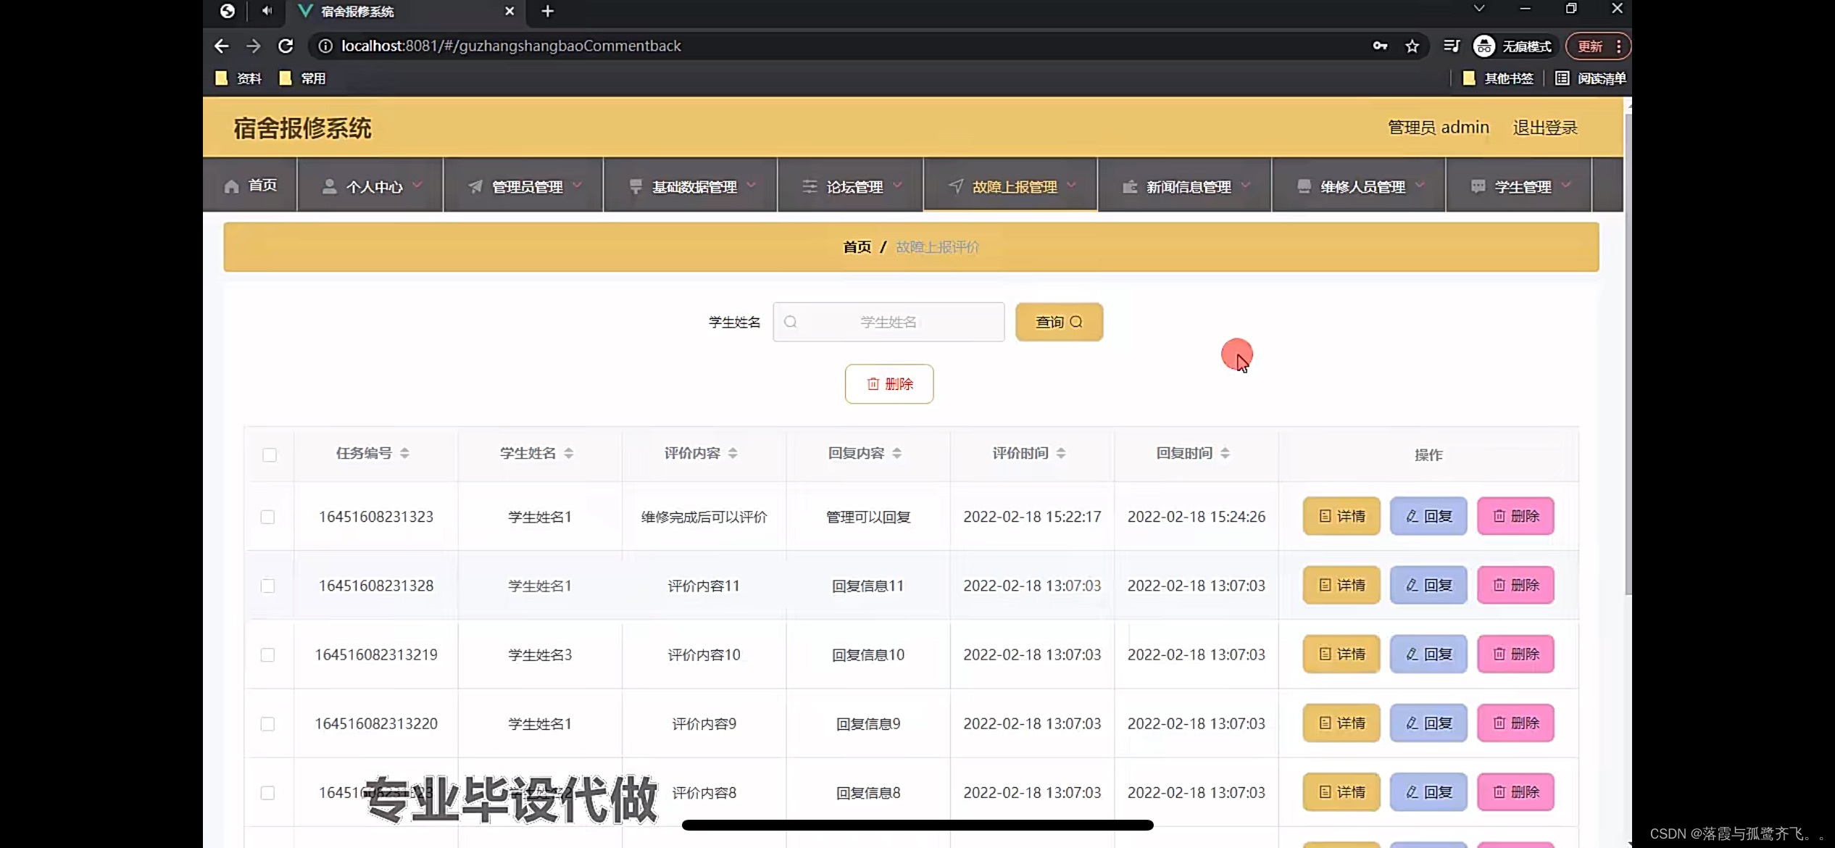Screen dimensions: 1835x848
Task: Reload the page with the refresh icon
Action: click(286, 46)
